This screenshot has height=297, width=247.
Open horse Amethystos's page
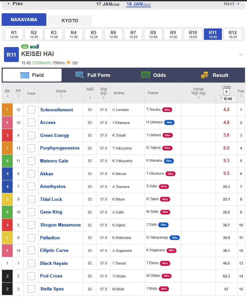[53, 186]
